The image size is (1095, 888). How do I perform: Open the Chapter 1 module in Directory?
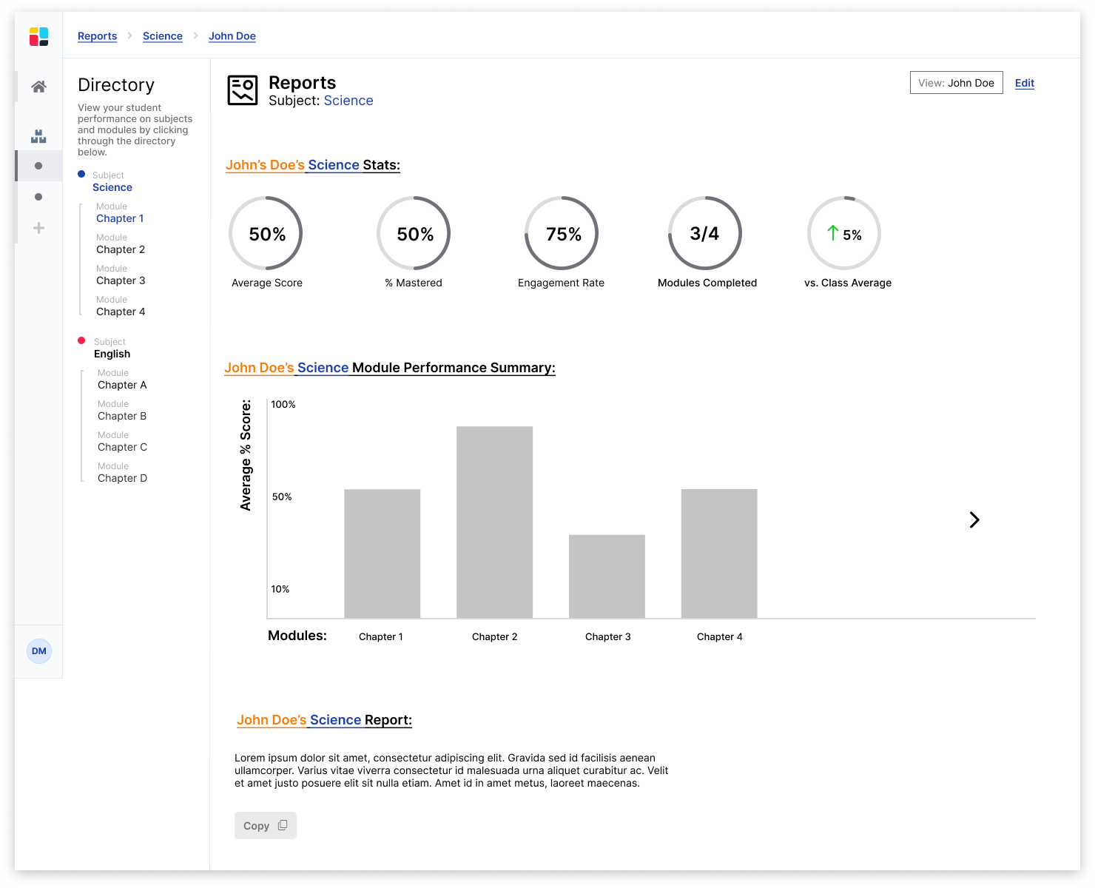120,218
